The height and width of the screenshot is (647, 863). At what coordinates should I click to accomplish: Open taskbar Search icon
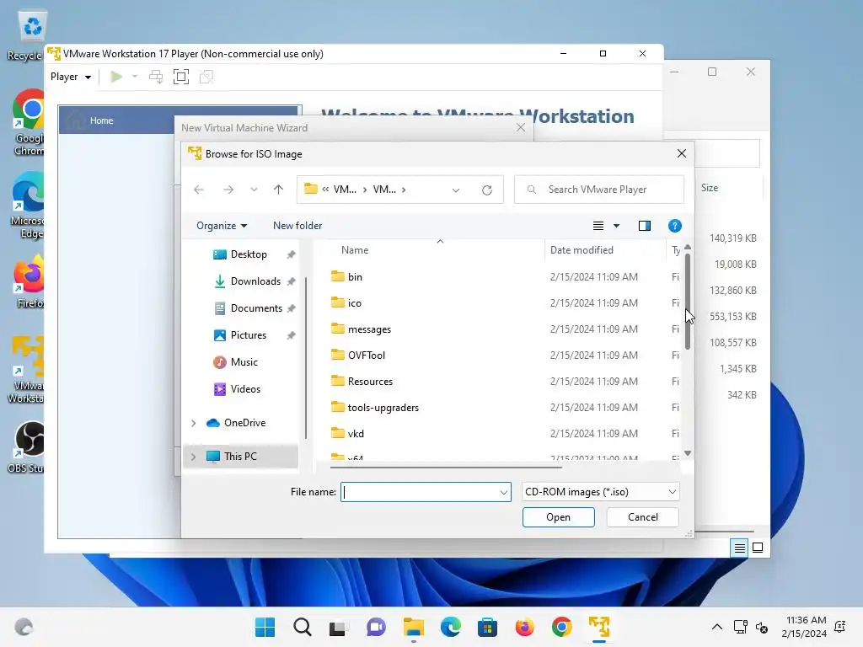[x=303, y=627]
